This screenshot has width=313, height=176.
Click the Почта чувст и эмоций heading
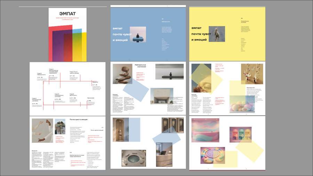[x=79, y=120]
